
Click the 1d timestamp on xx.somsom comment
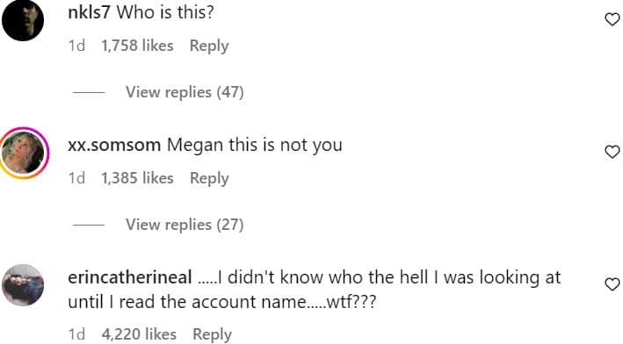[76, 178]
